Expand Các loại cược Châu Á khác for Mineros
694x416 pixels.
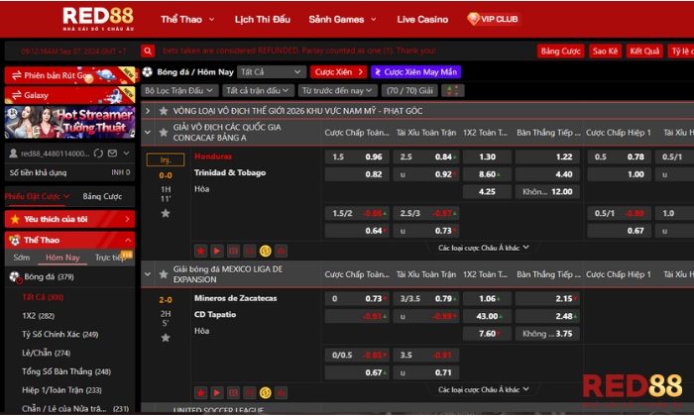click(484, 389)
